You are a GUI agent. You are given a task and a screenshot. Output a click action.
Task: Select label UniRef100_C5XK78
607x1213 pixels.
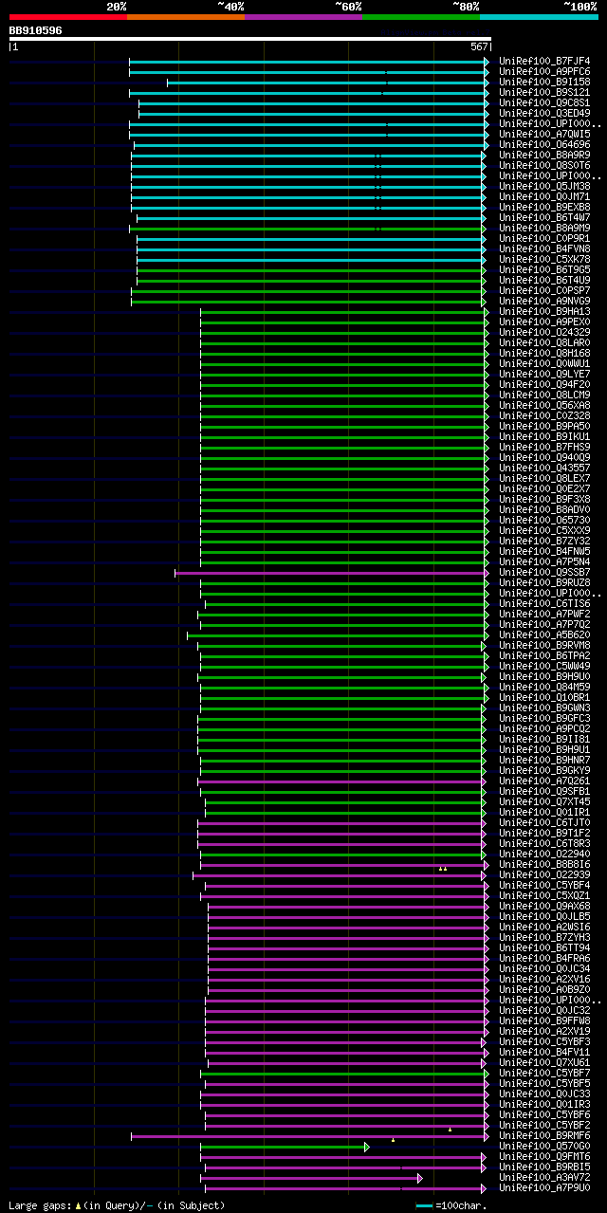[544, 259]
